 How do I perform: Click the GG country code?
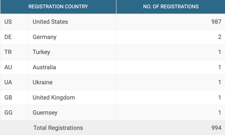coord(8,113)
